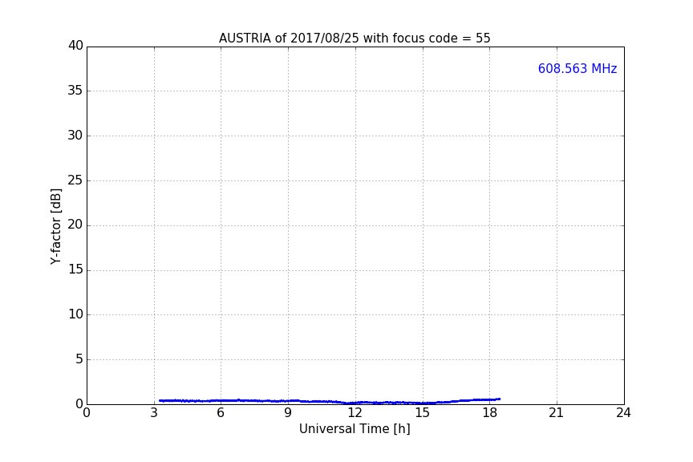Click the x-axis tick label 9
693x462 pixels.
pyautogui.click(x=288, y=413)
